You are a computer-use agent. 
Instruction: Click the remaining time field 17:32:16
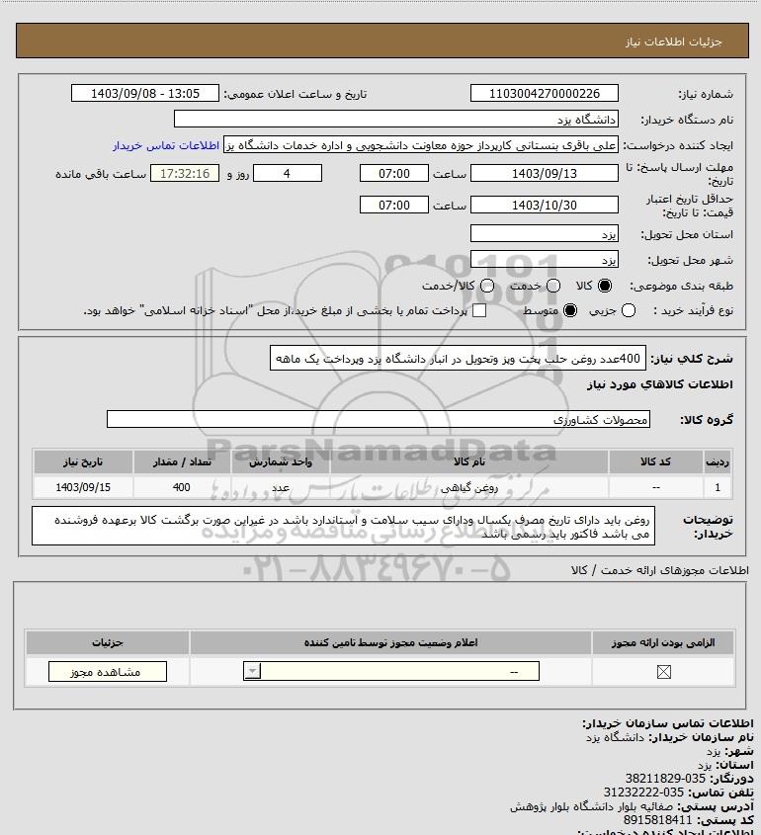point(185,173)
